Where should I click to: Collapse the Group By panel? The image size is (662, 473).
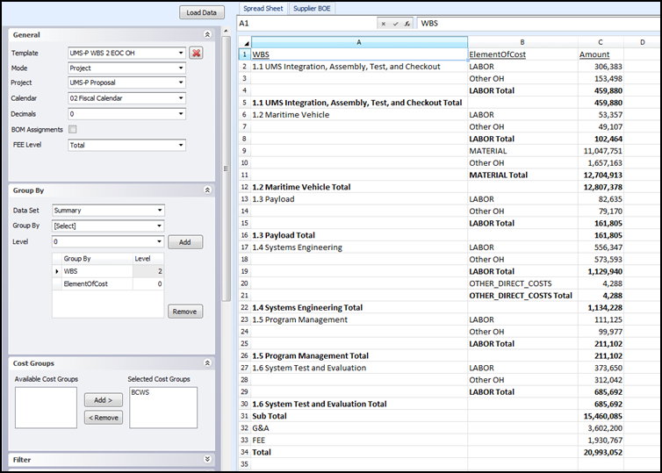[x=207, y=190]
